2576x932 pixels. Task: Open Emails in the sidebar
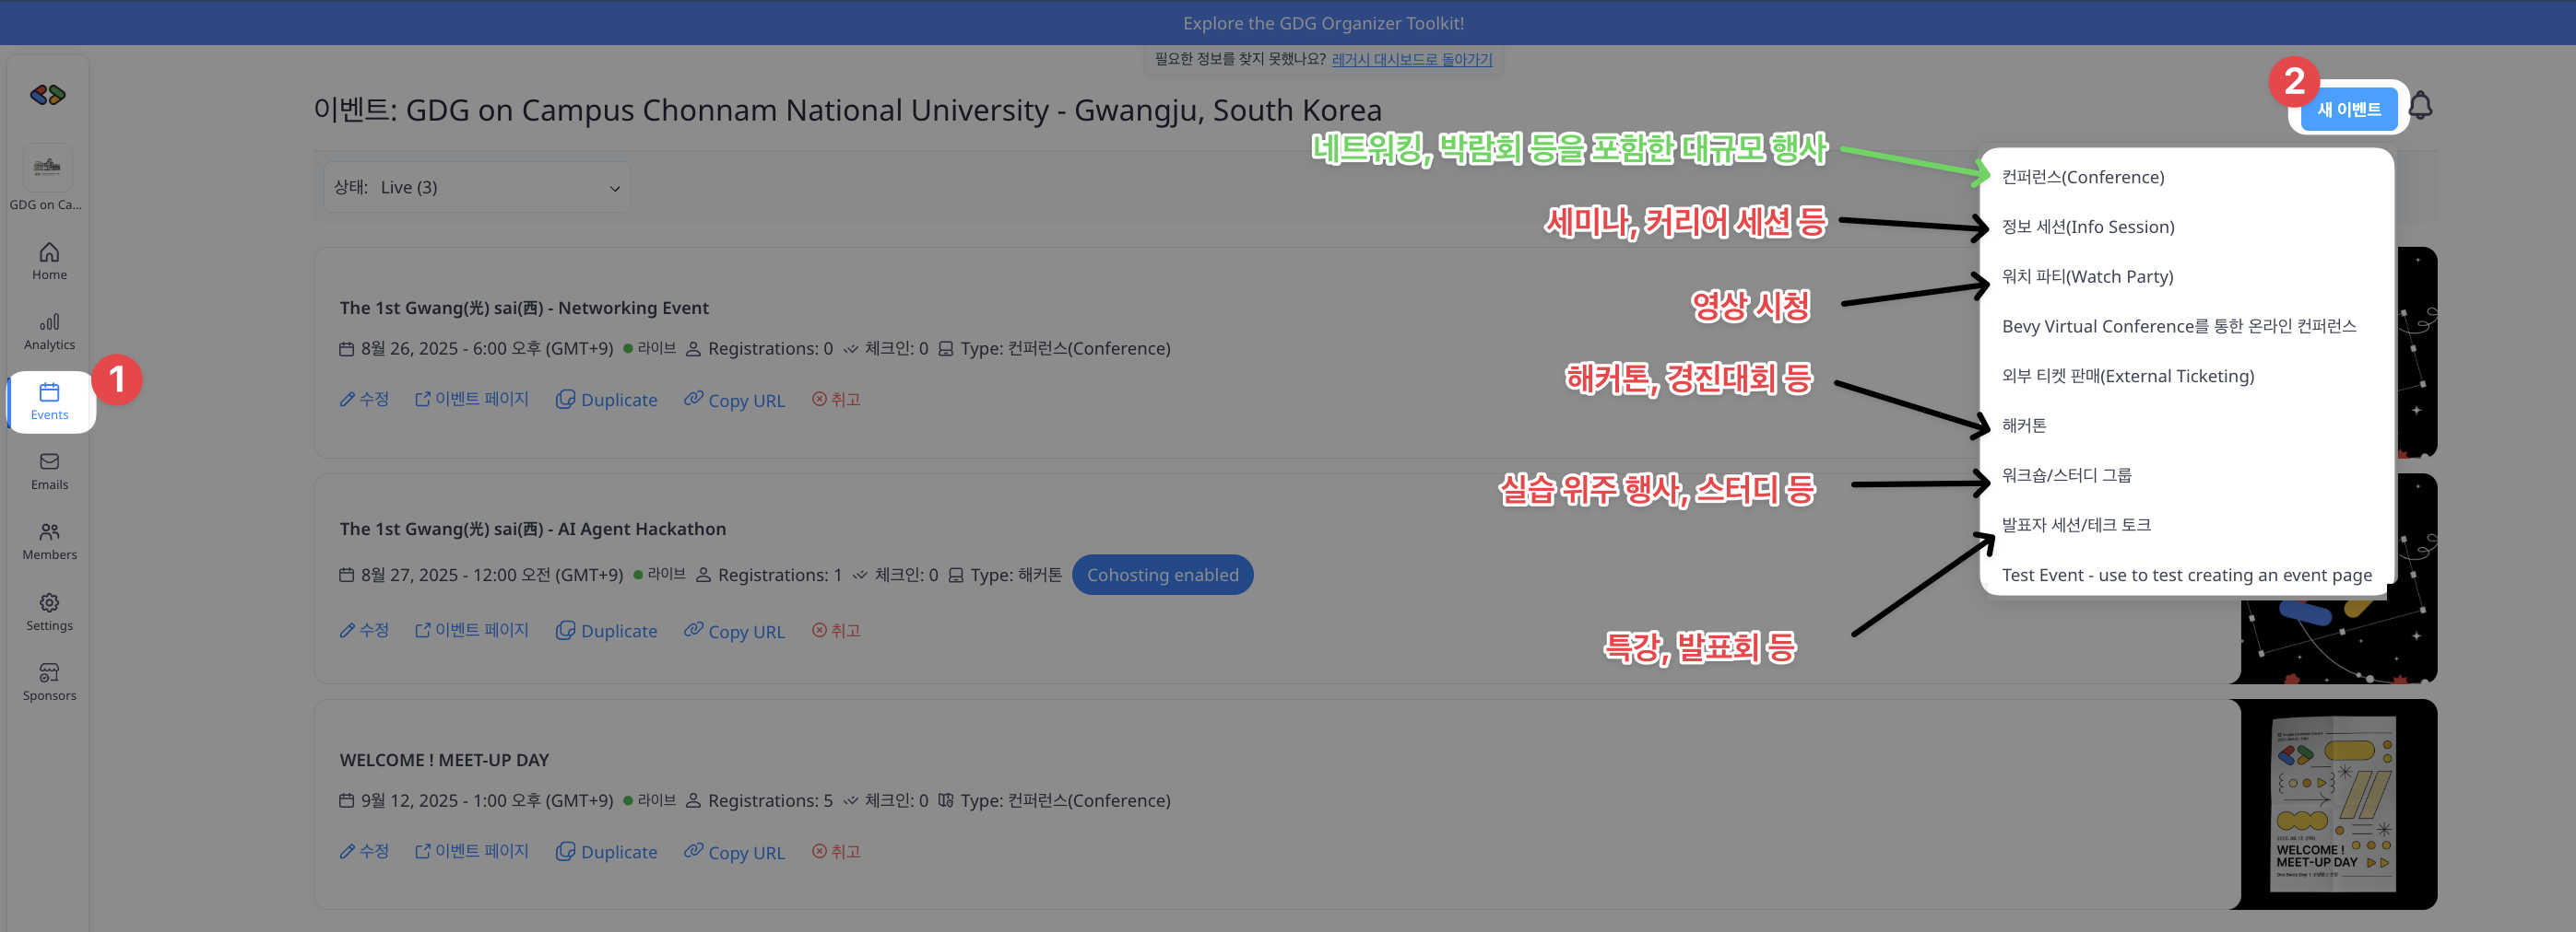pos(49,472)
